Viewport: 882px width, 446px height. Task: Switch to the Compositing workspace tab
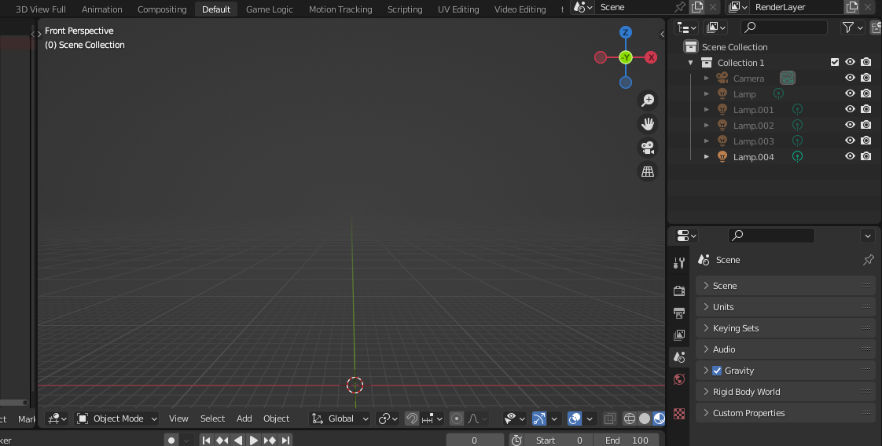coord(162,9)
